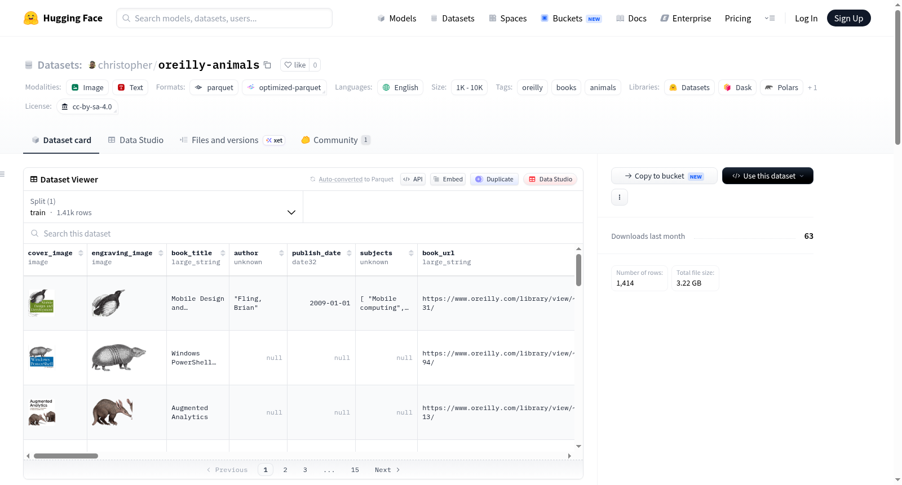The width and height of the screenshot is (902, 485).
Task: Click the Log In link
Action: tap(806, 18)
